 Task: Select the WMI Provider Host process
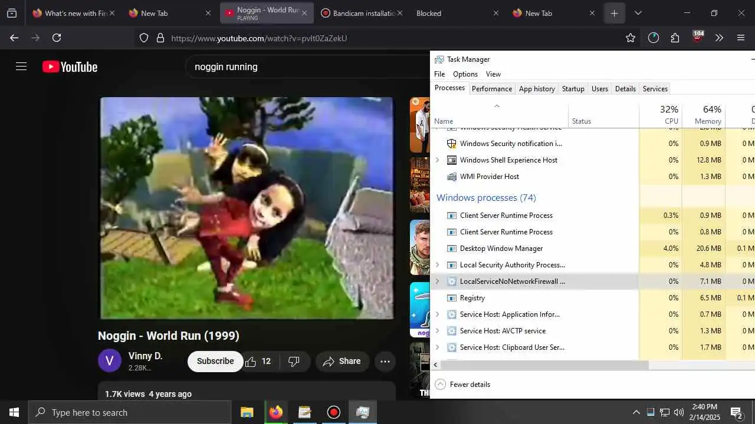point(593,177)
